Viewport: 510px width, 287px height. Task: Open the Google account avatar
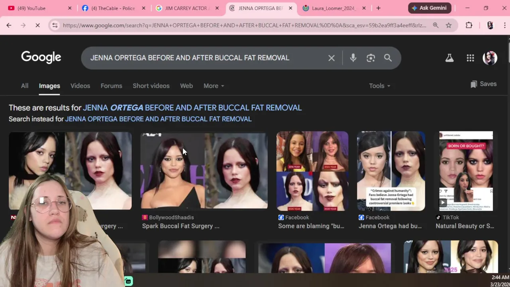pyautogui.click(x=490, y=58)
